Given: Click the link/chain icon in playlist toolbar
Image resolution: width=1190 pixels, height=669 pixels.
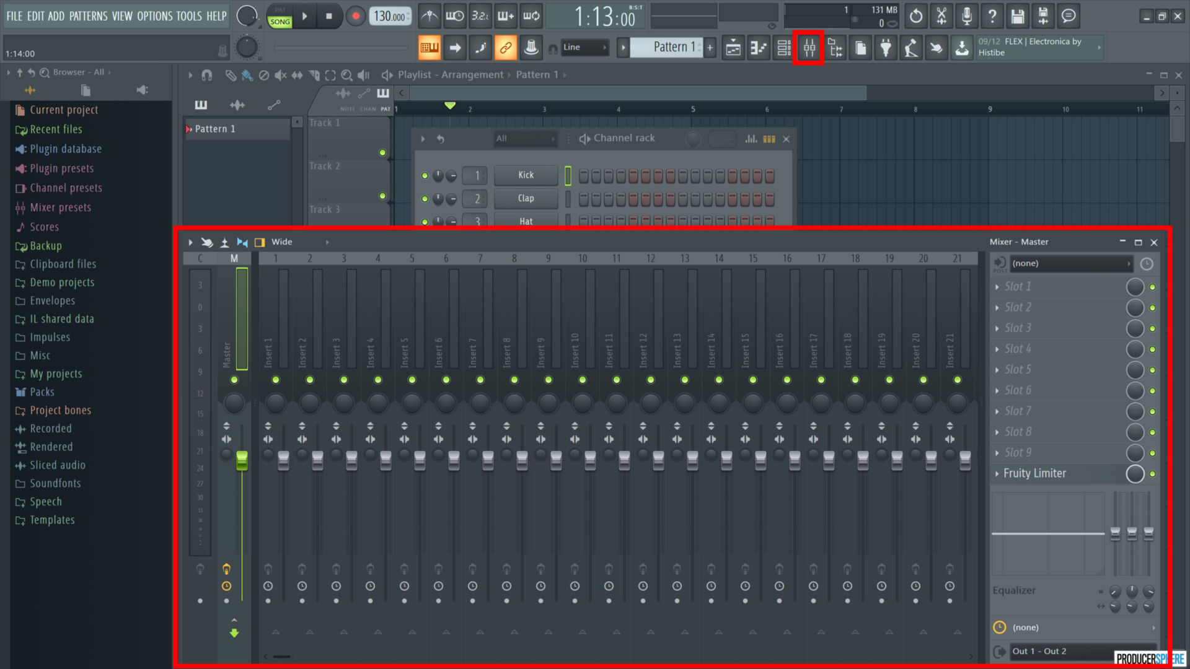Looking at the screenshot, I should point(506,47).
